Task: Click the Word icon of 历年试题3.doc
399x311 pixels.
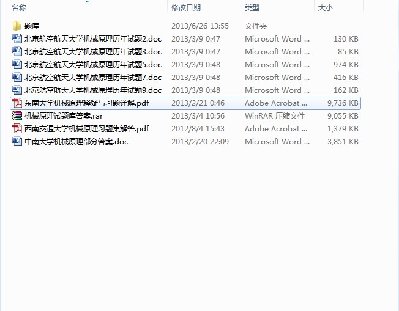Action: (x=17, y=52)
